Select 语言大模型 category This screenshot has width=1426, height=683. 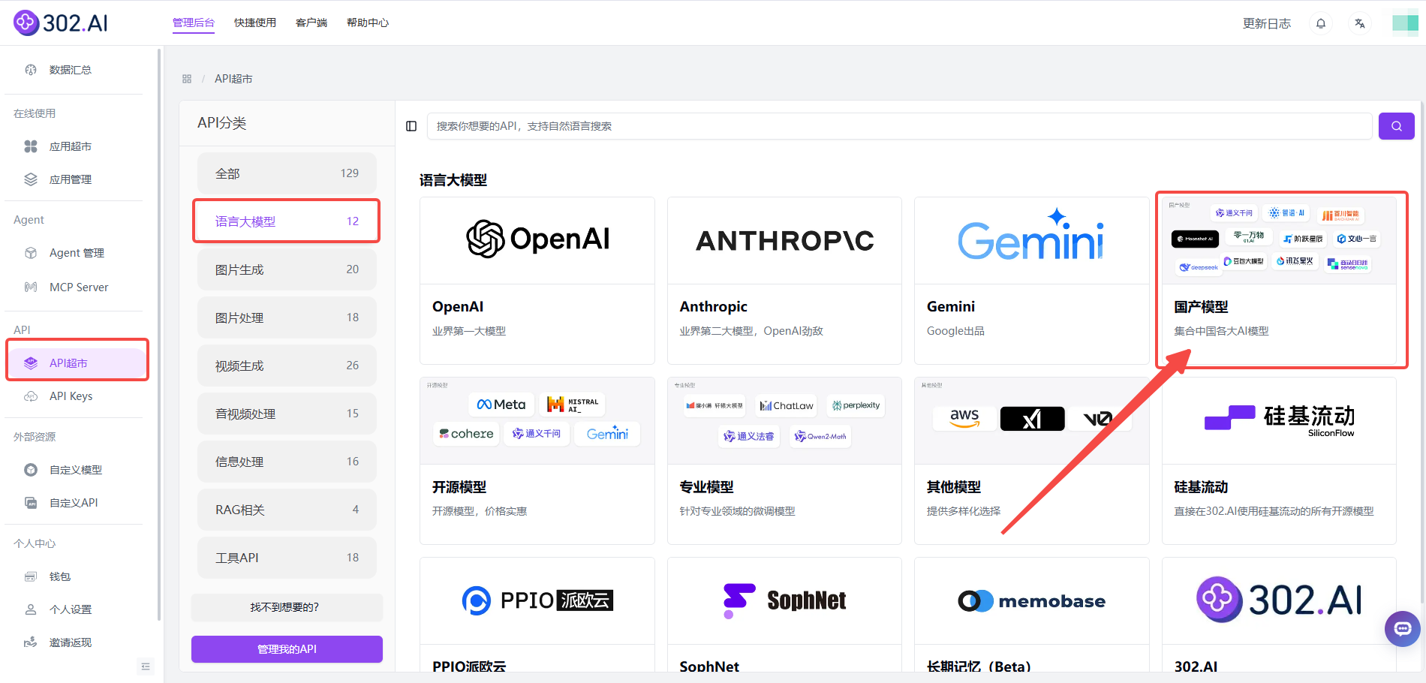coord(287,221)
